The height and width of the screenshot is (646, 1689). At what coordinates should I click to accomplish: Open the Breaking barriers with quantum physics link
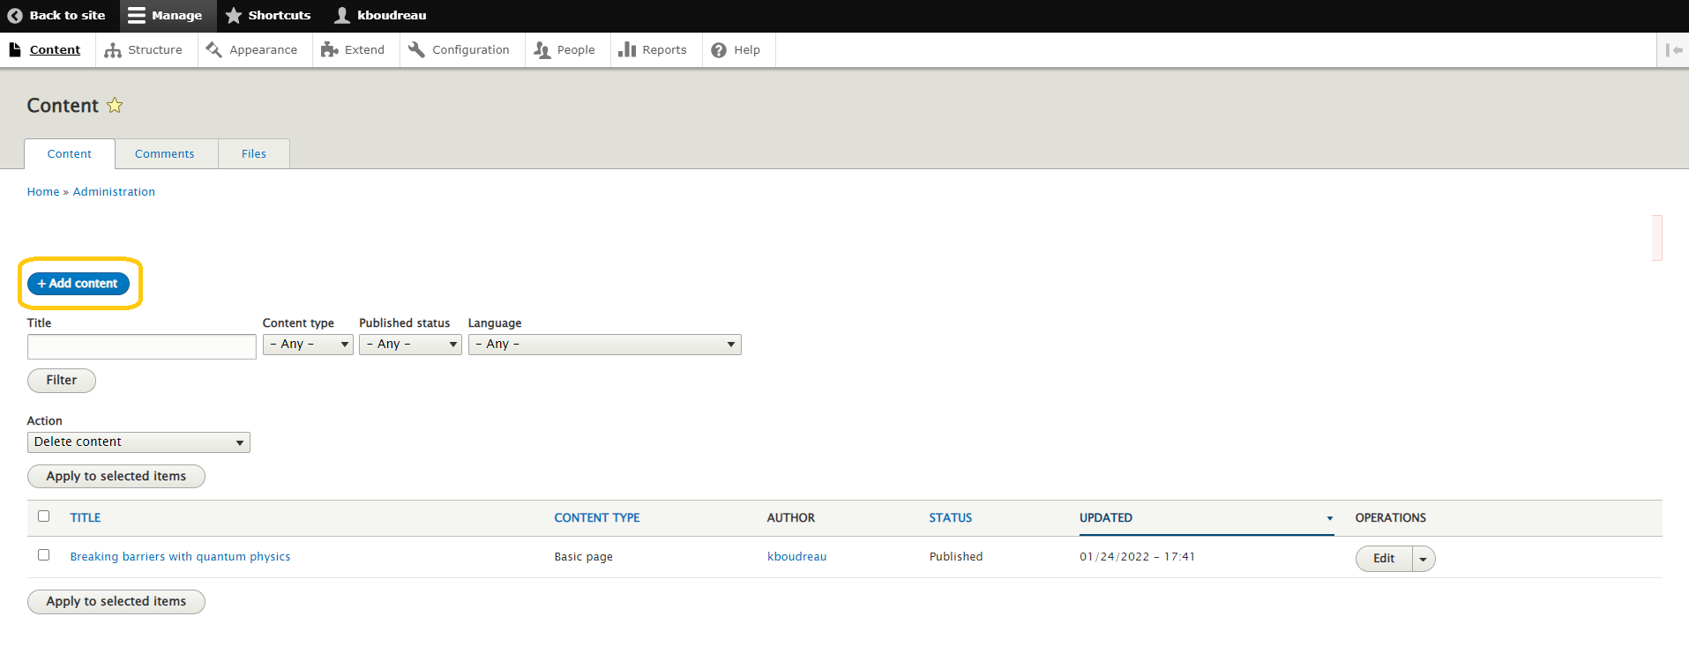pyautogui.click(x=180, y=557)
